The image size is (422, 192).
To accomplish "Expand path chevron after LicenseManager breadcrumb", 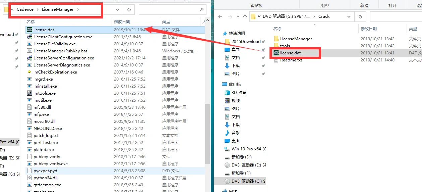I will click(78, 9).
